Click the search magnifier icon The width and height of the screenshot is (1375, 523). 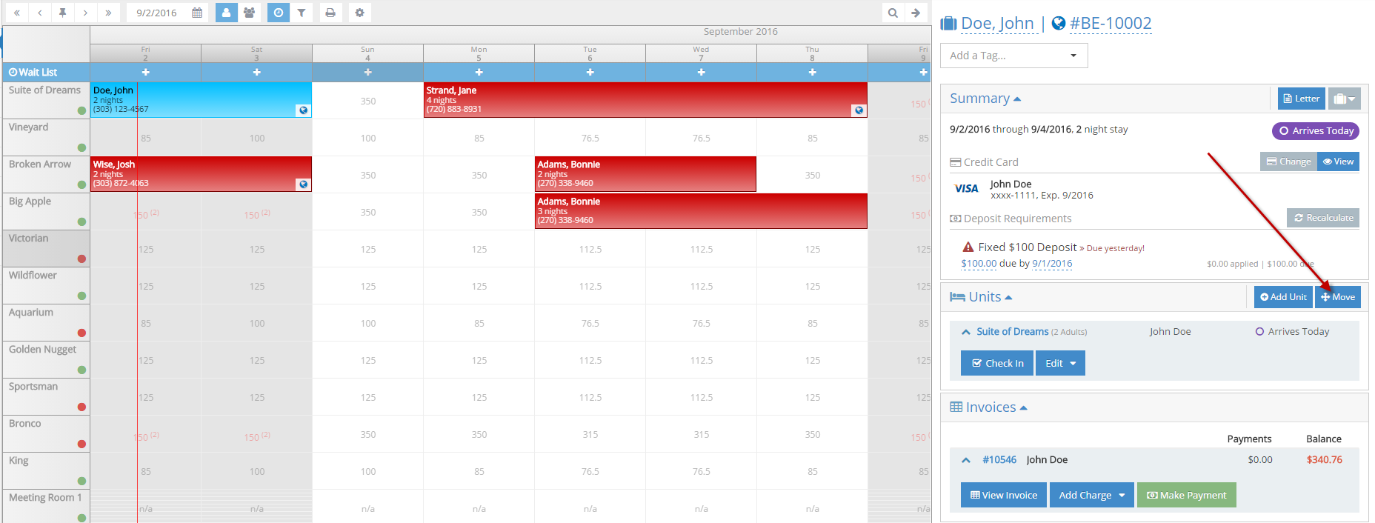coord(893,13)
